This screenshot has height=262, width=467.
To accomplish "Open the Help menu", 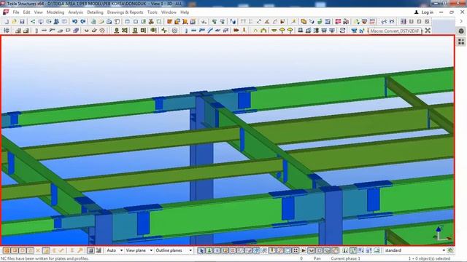I will pos(185,12).
